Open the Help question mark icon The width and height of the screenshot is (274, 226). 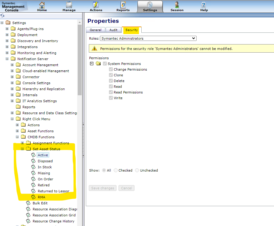[x=204, y=5]
